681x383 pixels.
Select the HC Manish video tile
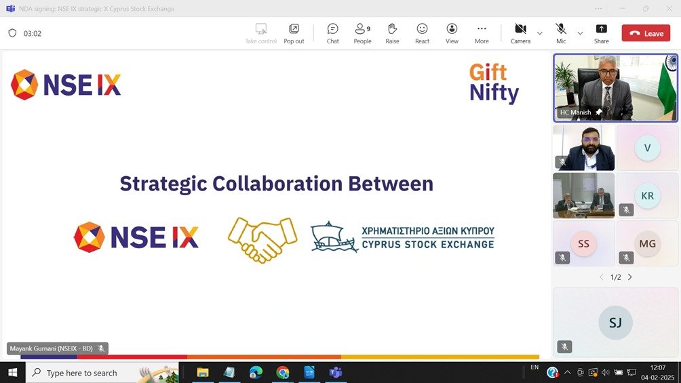(x=615, y=87)
